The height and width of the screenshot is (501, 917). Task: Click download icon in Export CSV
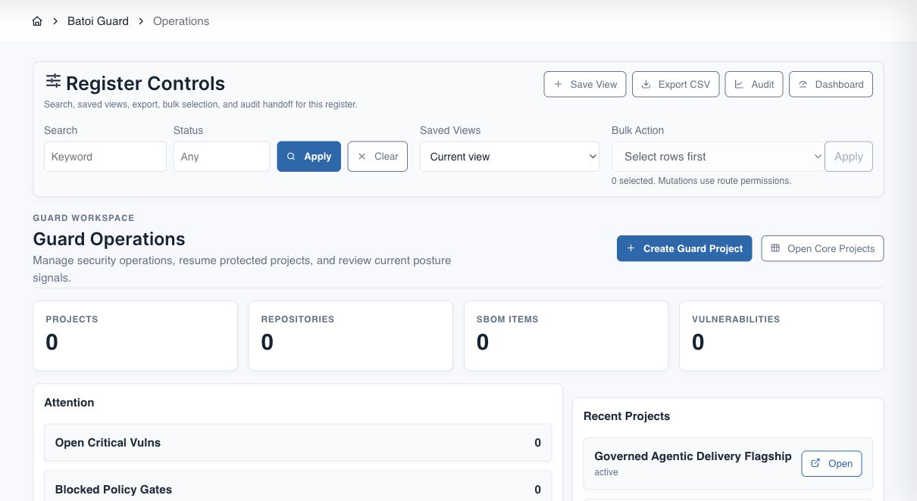646,84
